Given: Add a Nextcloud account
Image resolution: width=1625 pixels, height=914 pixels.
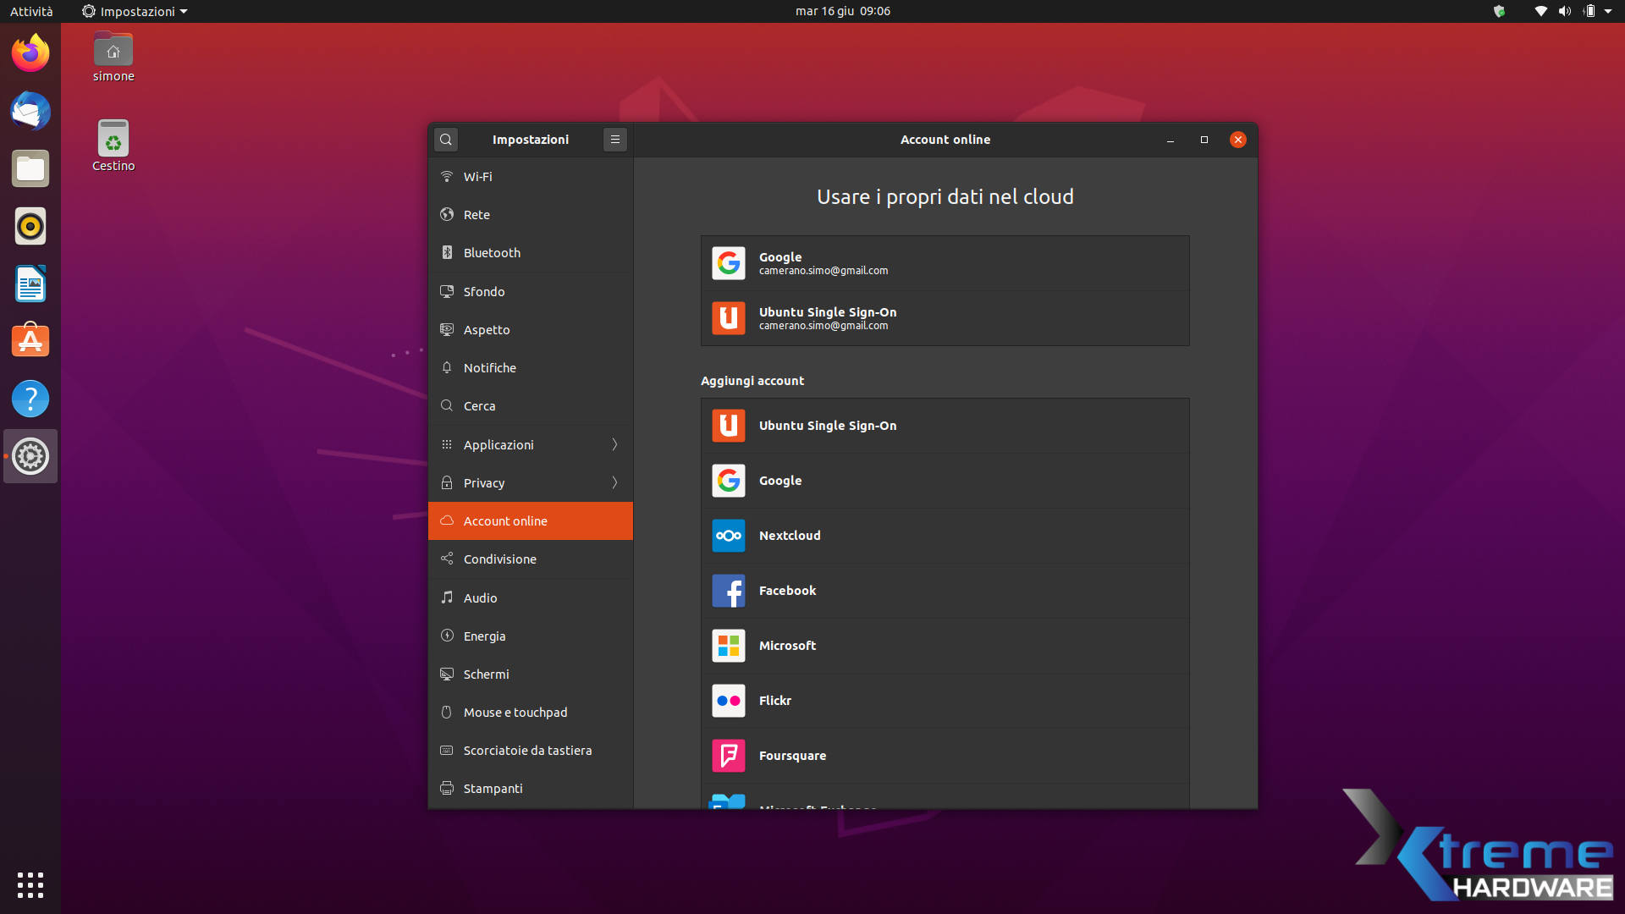Looking at the screenshot, I should (x=945, y=536).
